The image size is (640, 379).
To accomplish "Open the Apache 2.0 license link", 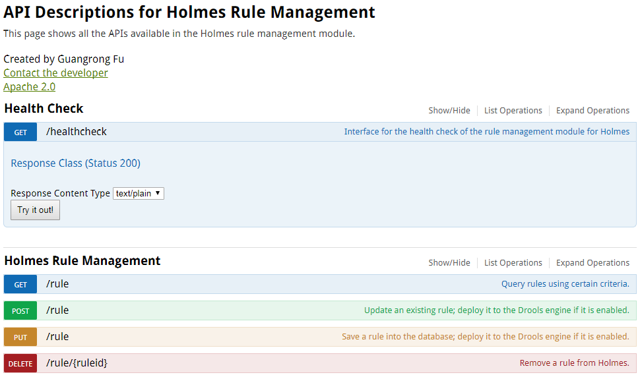I will (x=30, y=87).
